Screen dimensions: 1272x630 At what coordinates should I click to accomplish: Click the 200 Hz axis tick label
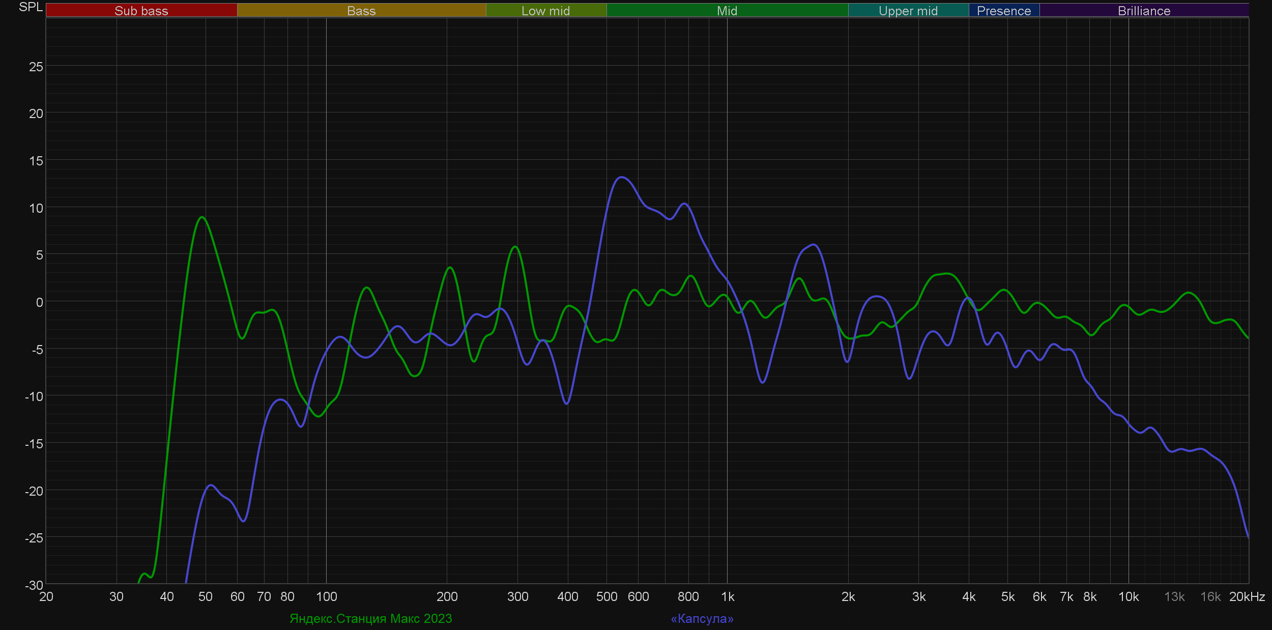[x=447, y=596]
